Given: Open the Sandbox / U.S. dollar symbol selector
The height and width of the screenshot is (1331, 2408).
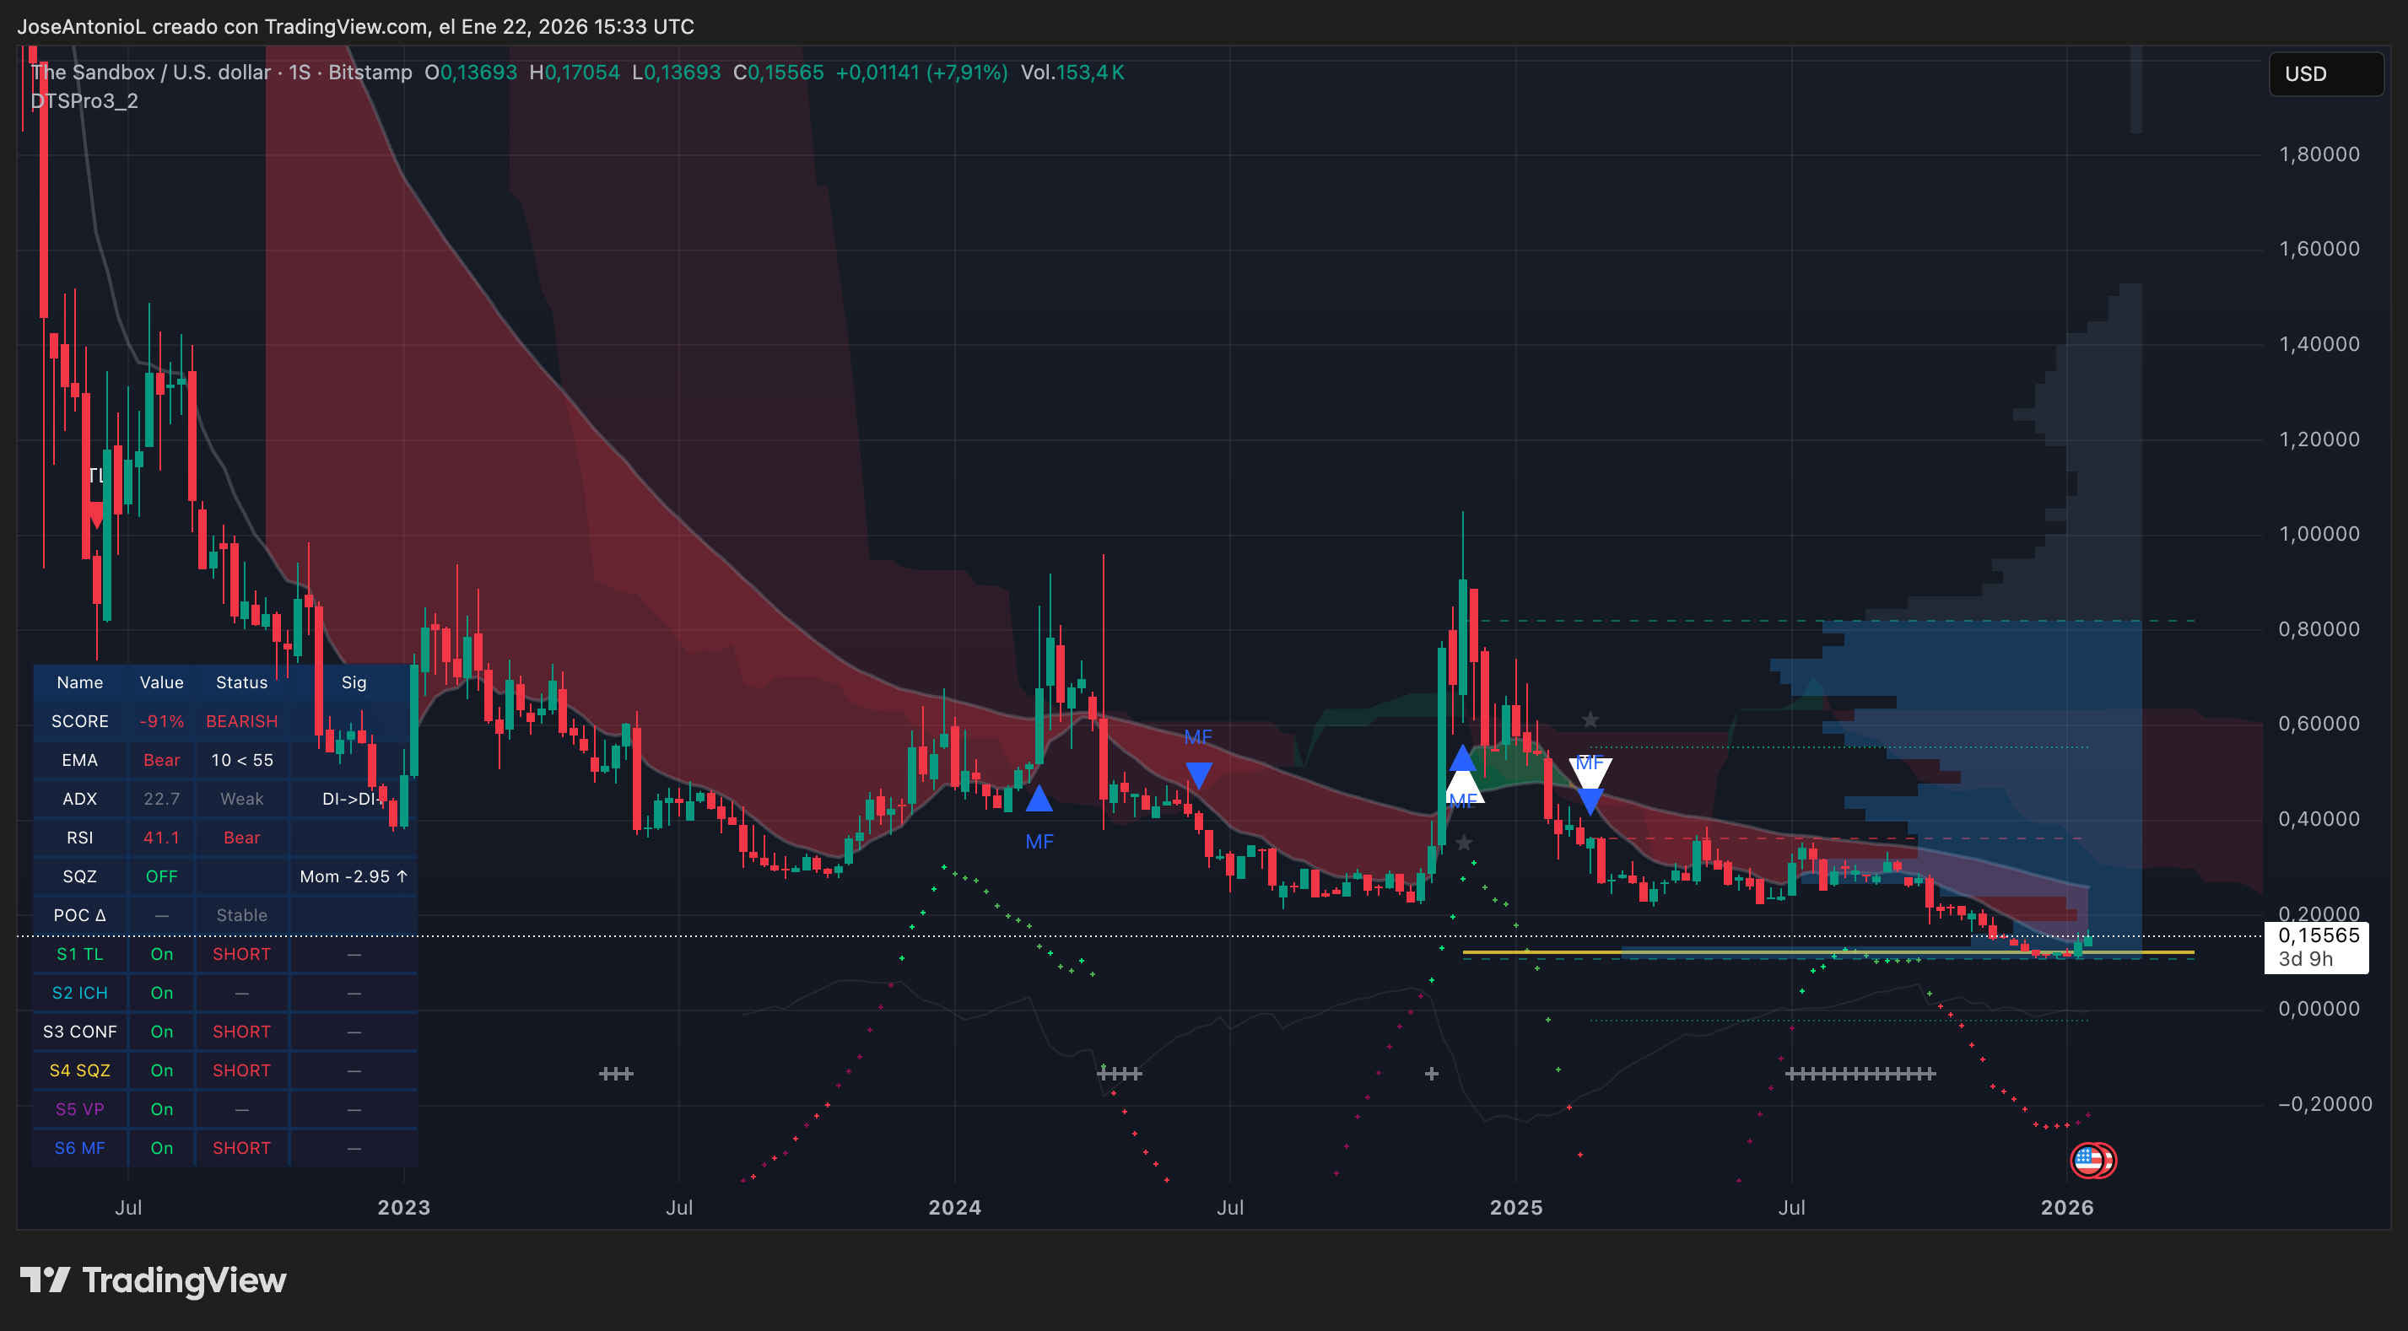Looking at the screenshot, I should click(x=149, y=72).
